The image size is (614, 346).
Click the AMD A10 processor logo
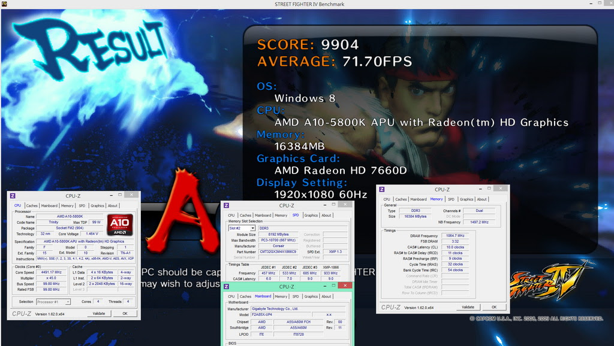(x=120, y=225)
